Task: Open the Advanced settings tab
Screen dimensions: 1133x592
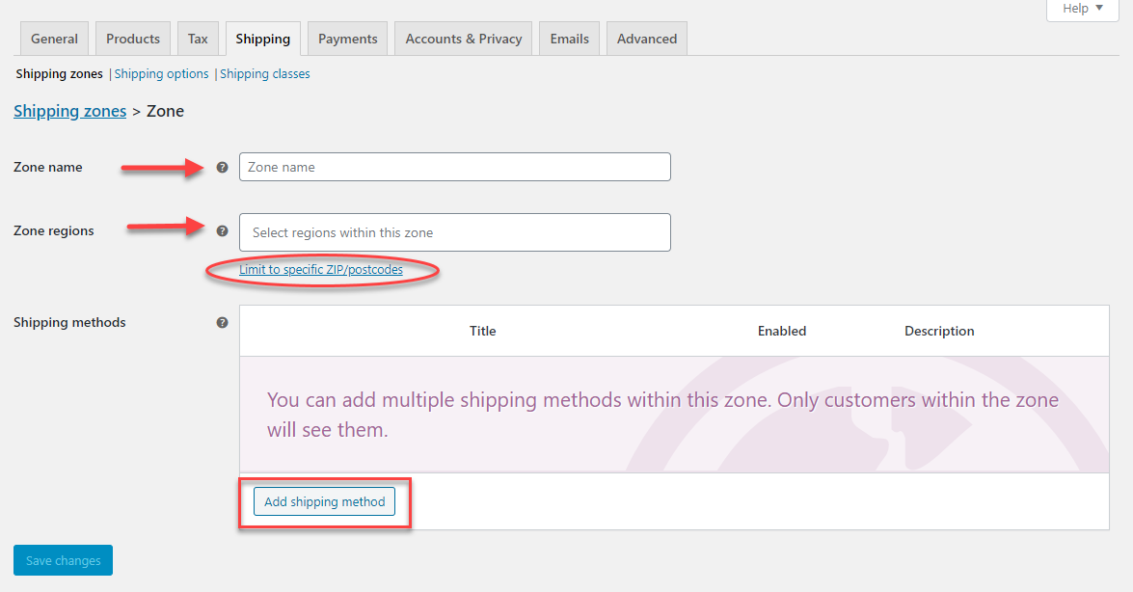Action: coord(646,38)
